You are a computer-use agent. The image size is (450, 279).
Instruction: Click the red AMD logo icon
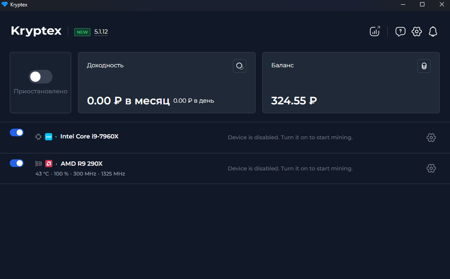pos(49,164)
